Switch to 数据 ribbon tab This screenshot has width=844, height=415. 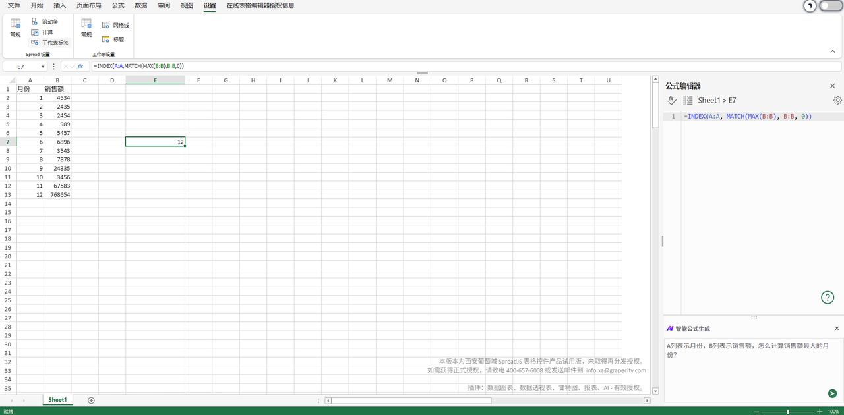[141, 5]
